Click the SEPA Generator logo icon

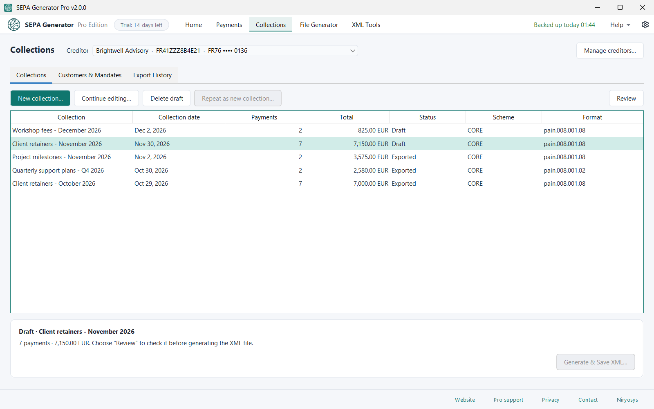coord(14,25)
